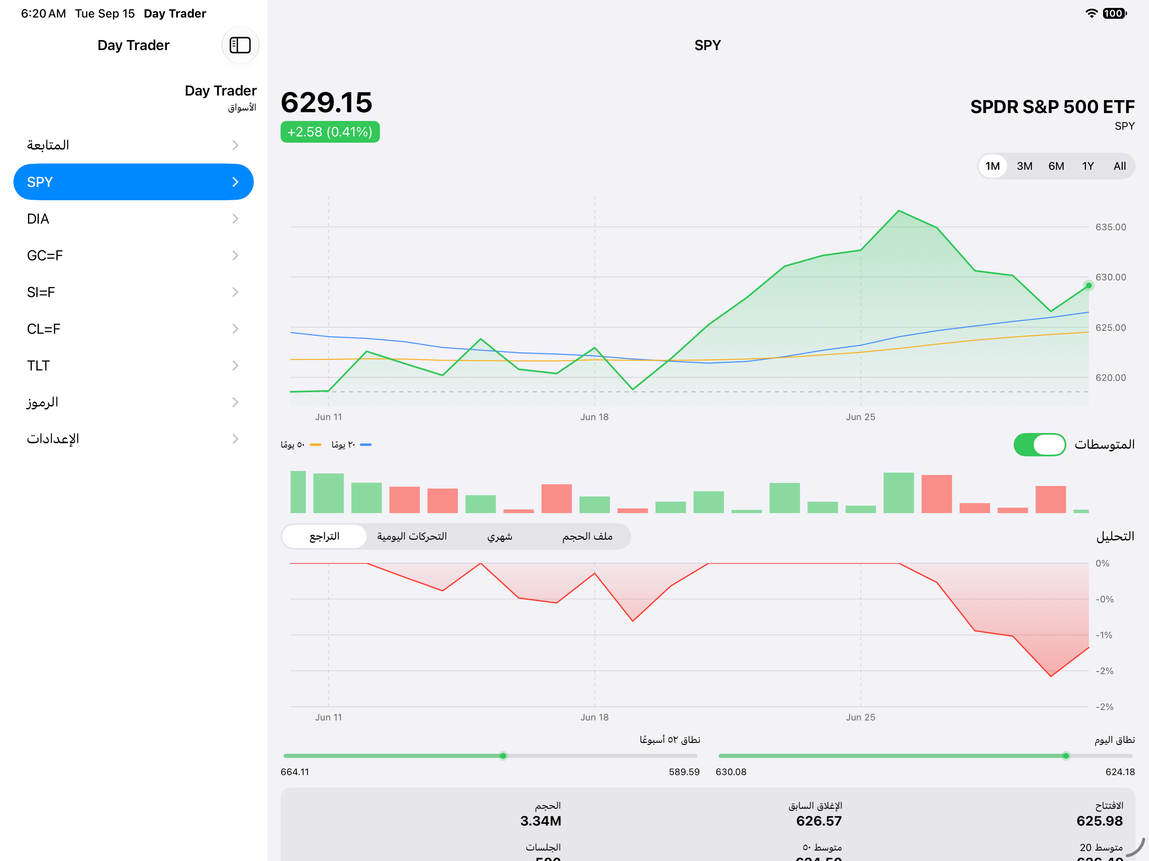Open the SI=F row chevron

point(235,292)
